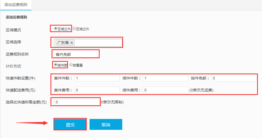Click the 添加运费规则 section heading
262x138 pixels.
point(16,17)
